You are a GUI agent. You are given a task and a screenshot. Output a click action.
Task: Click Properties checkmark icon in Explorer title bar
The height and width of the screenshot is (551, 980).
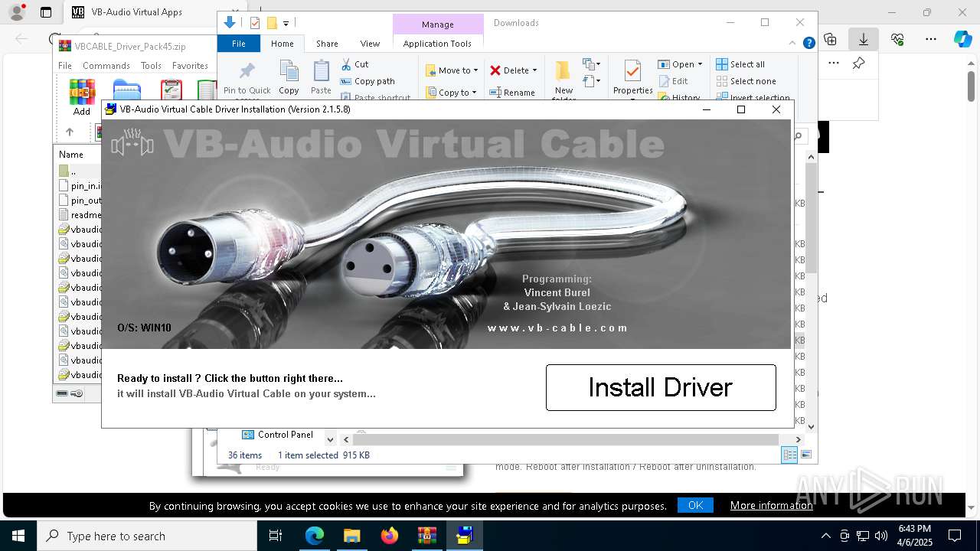point(255,23)
